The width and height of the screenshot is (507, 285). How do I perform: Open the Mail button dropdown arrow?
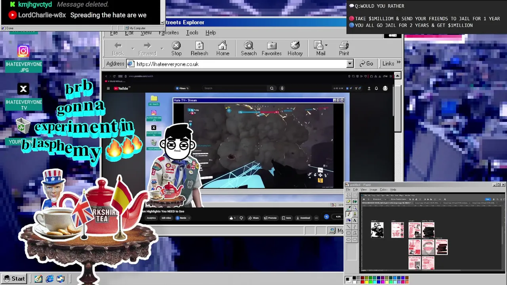point(326,45)
